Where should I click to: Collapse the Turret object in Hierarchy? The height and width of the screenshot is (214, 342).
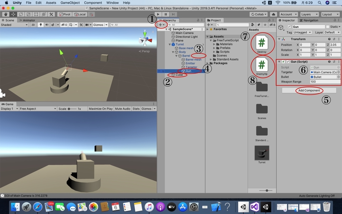170,45
